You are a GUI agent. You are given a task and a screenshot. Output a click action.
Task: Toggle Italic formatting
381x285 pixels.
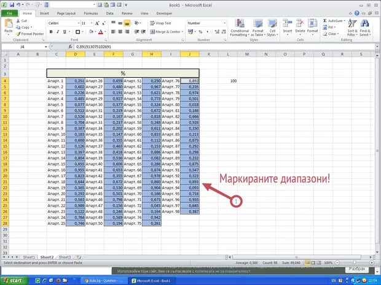click(x=58, y=32)
